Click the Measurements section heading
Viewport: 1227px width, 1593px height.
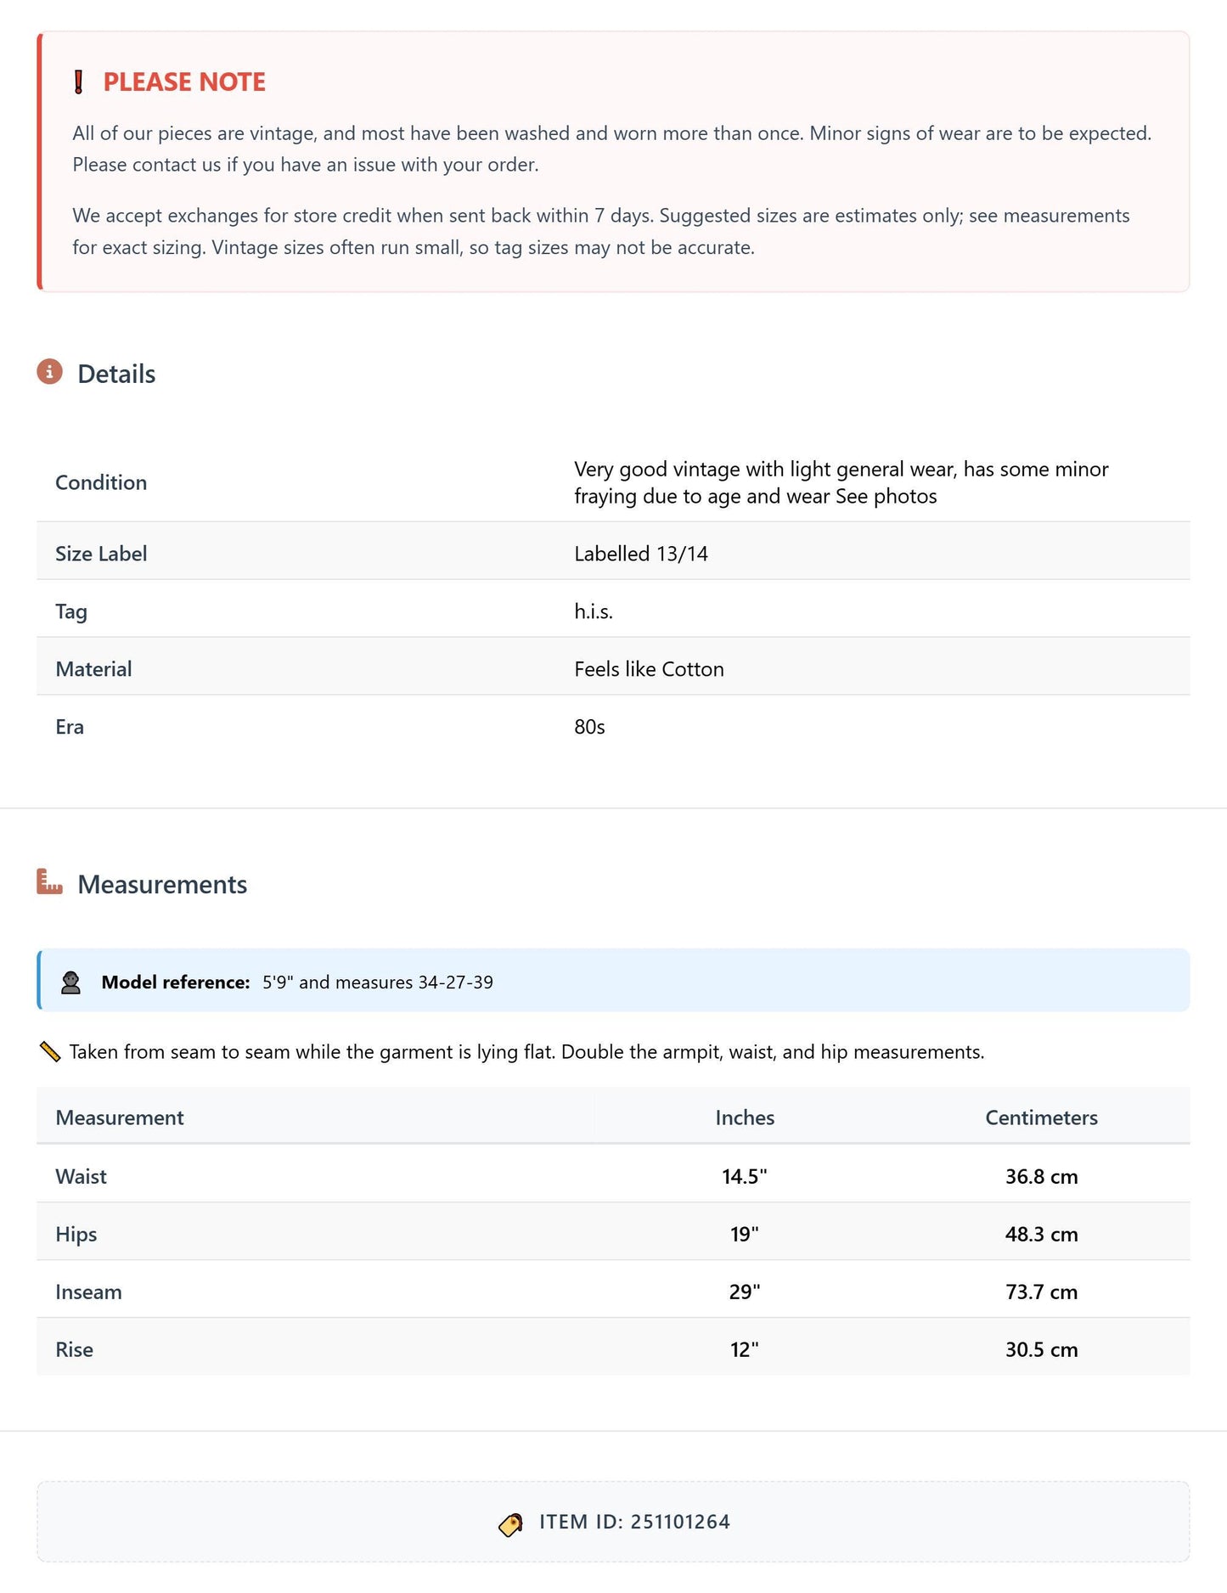click(162, 884)
